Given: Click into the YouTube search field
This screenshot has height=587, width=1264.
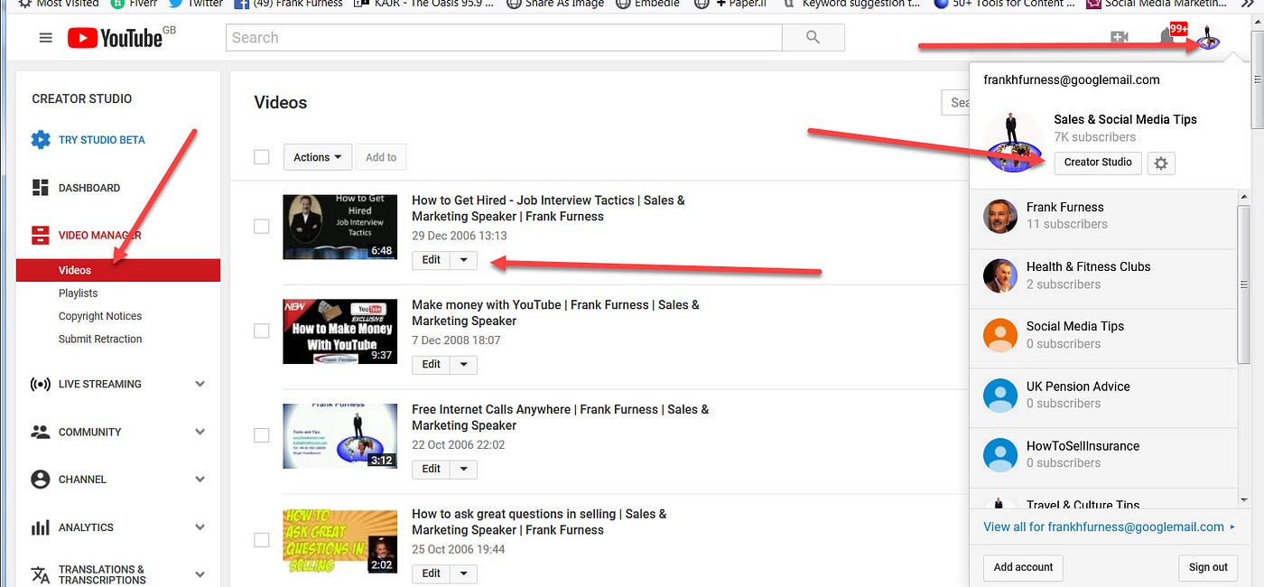Looking at the screenshot, I should (x=504, y=37).
